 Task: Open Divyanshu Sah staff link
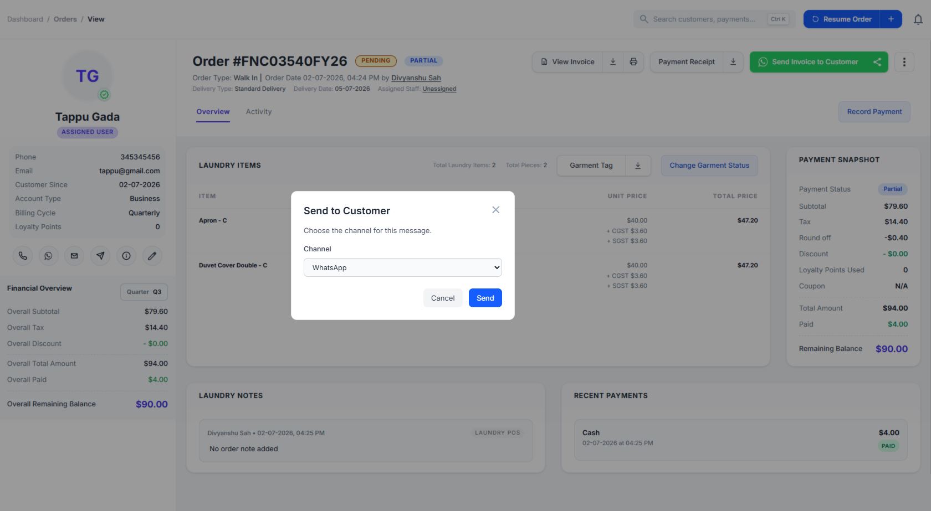[416, 78]
